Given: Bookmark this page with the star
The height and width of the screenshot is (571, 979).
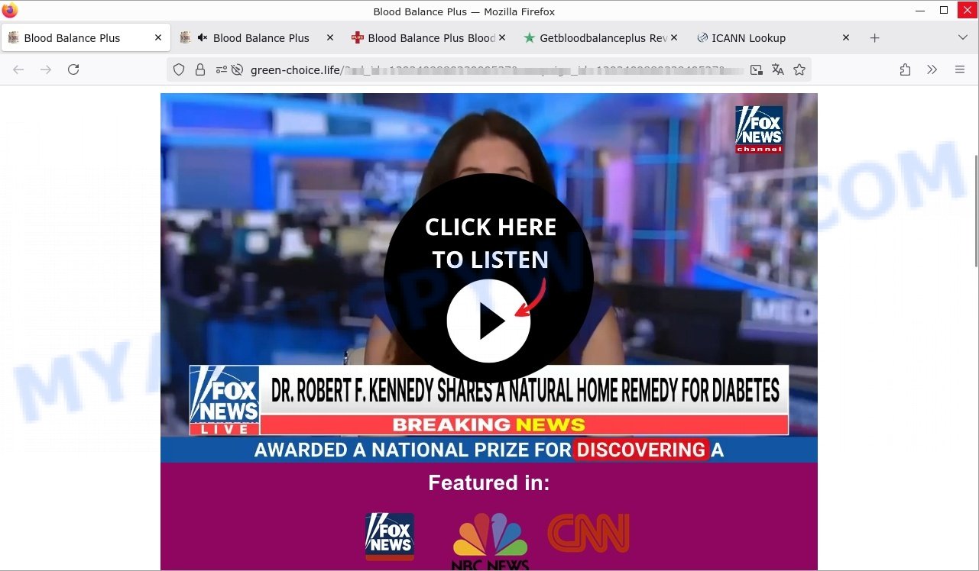Looking at the screenshot, I should click(799, 69).
